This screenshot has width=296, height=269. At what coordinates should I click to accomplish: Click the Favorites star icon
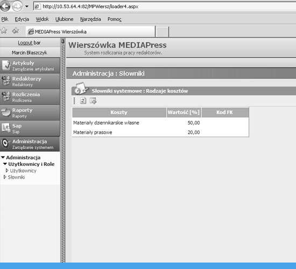pyautogui.click(x=4, y=30)
